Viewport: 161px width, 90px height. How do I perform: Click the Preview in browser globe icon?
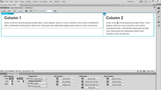26,11
